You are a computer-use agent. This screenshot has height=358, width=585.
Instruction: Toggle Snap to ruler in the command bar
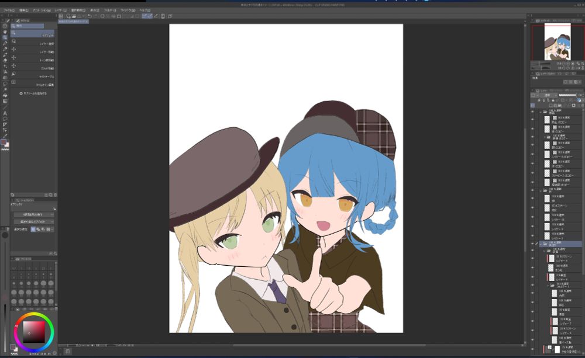point(144,16)
